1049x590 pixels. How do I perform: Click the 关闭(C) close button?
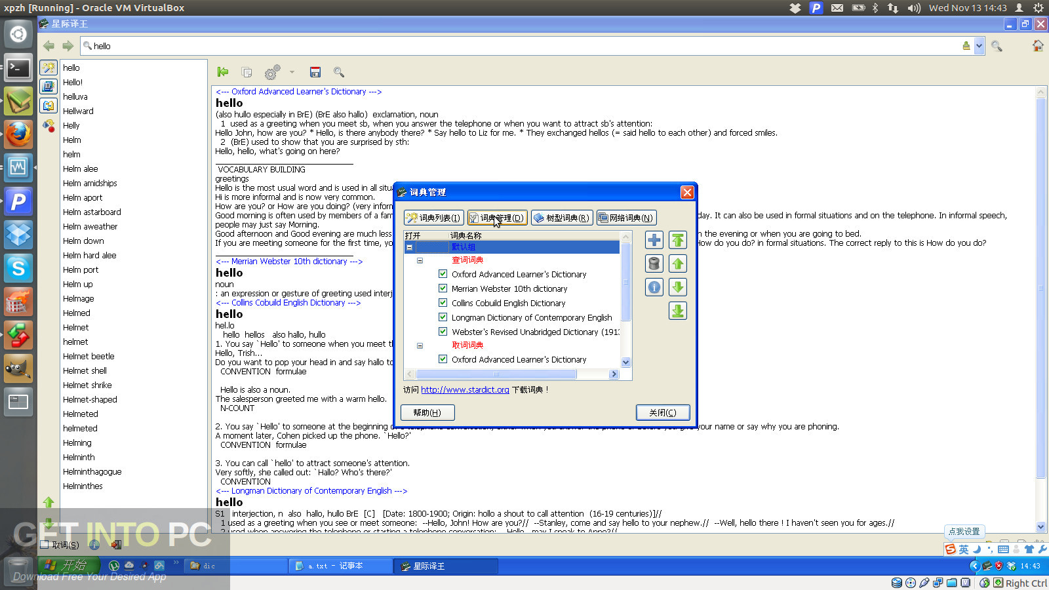663,412
